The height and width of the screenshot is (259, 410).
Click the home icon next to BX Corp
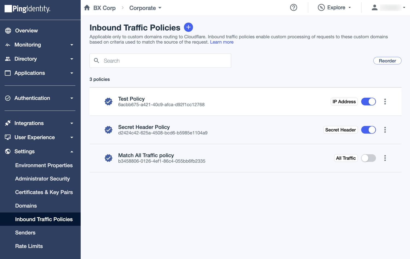87,8
